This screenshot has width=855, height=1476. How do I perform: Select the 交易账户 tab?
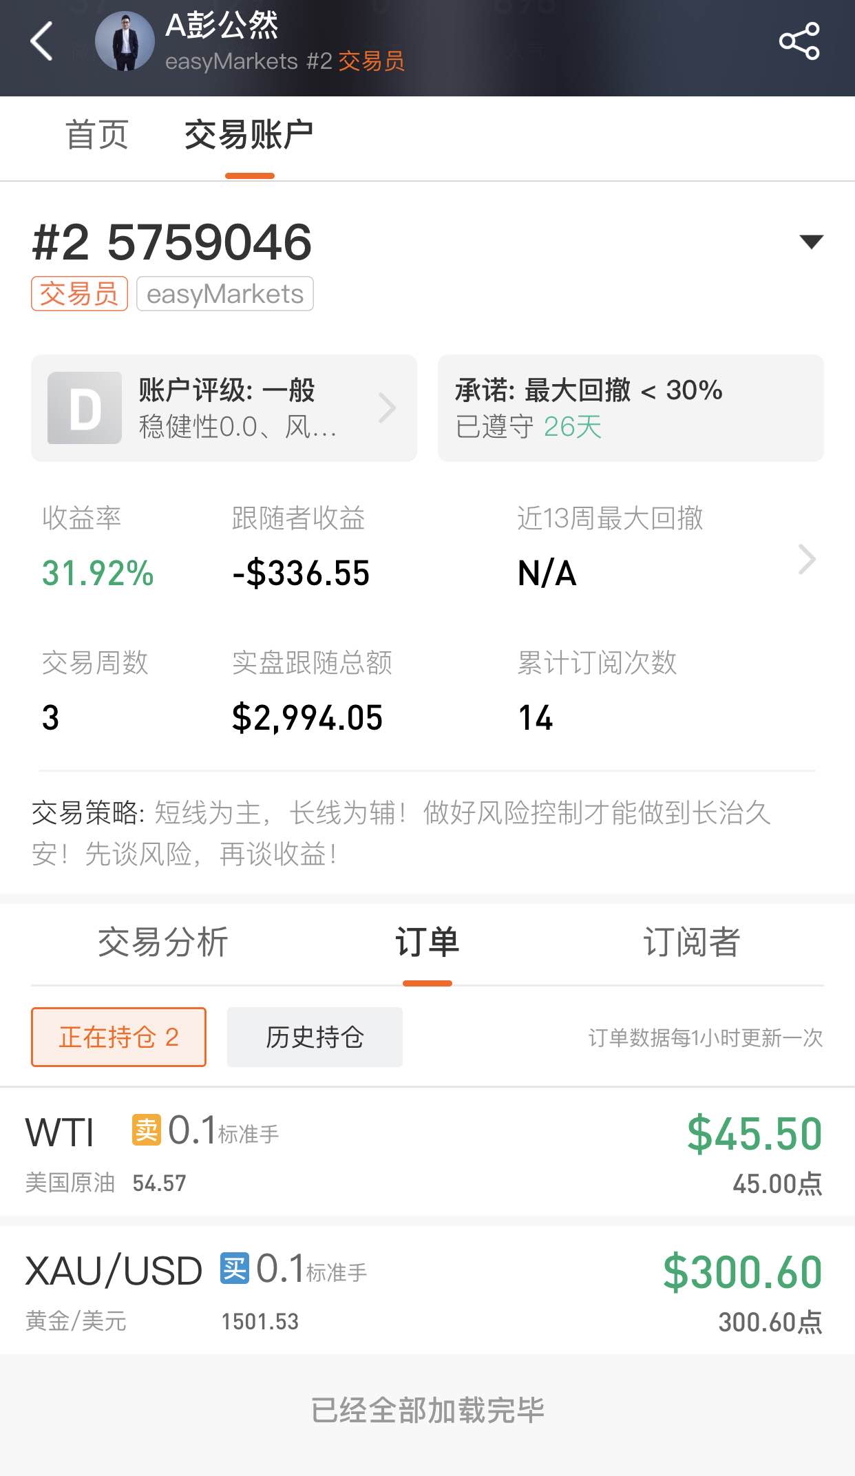(x=249, y=135)
